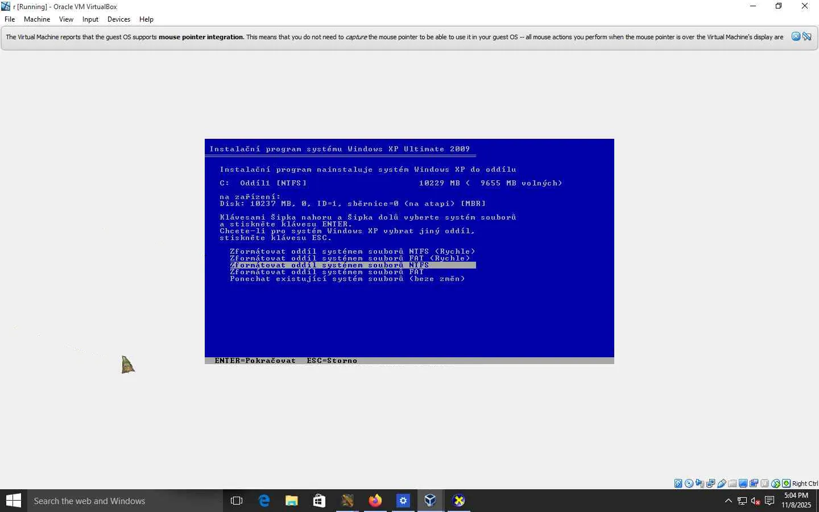
Task: Open the Action Center notifications icon
Action: 770,501
